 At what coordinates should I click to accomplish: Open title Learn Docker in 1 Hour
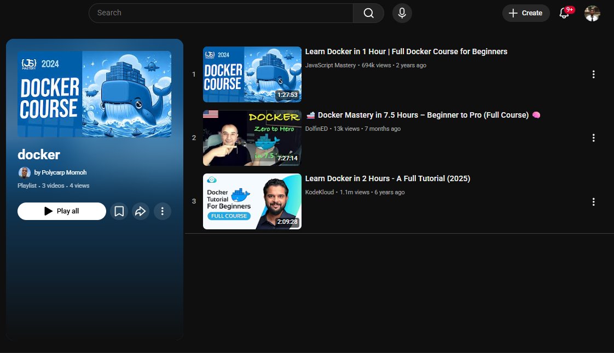406,51
